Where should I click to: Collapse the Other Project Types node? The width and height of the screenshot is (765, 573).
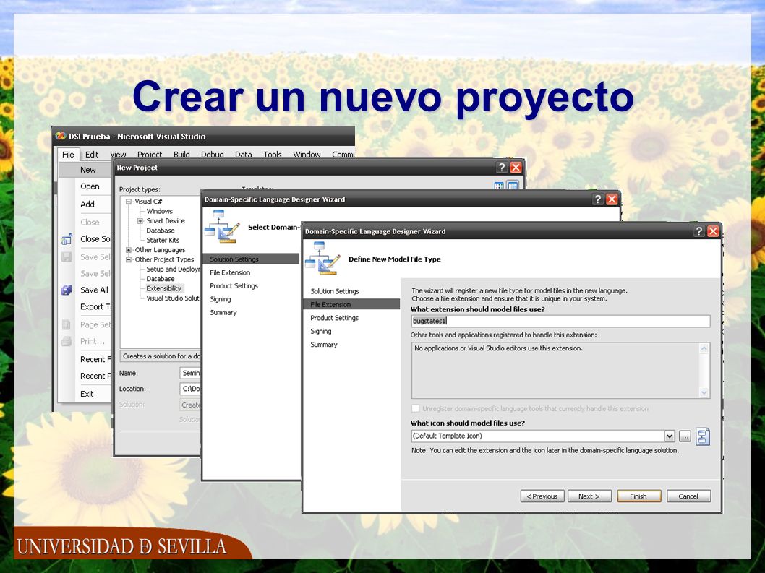(x=129, y=259)
